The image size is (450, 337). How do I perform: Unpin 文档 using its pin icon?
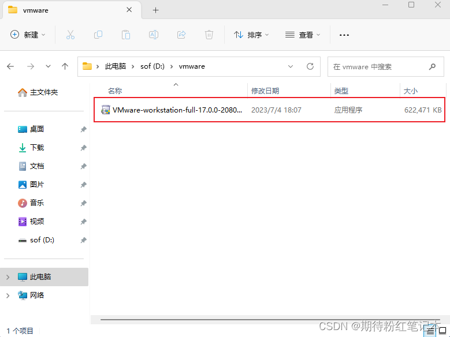[84, 166]
